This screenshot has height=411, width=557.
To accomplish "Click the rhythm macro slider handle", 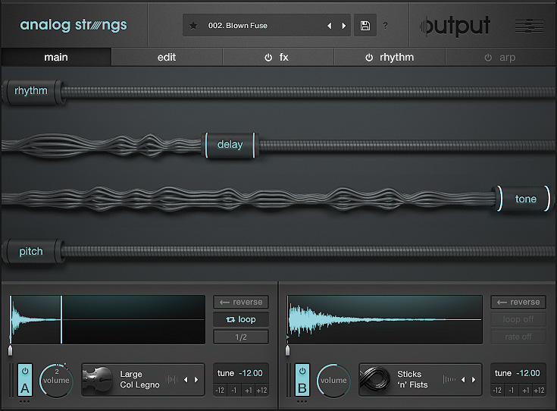I will 33,91.
